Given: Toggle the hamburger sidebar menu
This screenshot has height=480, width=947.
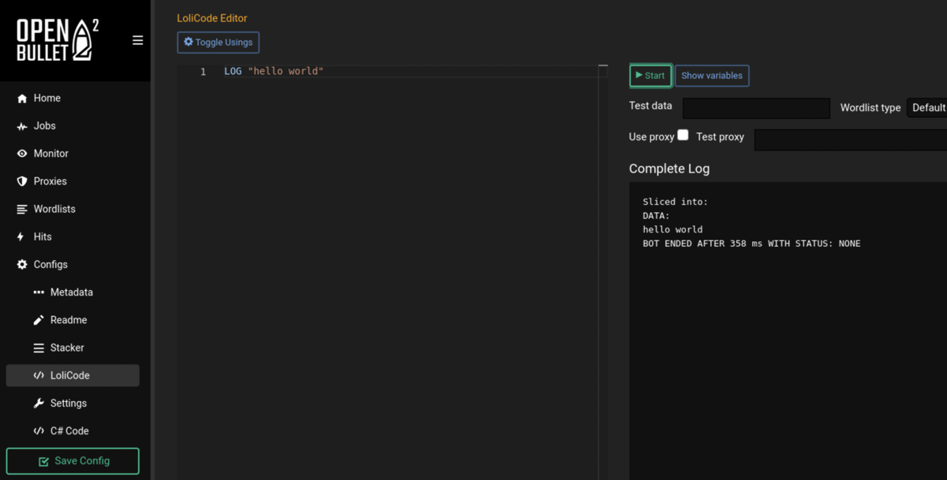Looking at the screenshot, I should point(137,40).
